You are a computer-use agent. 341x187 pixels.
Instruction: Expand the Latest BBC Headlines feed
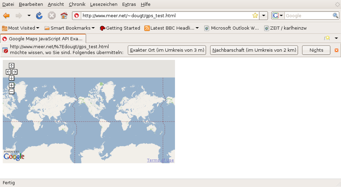(x=172, y=28)
